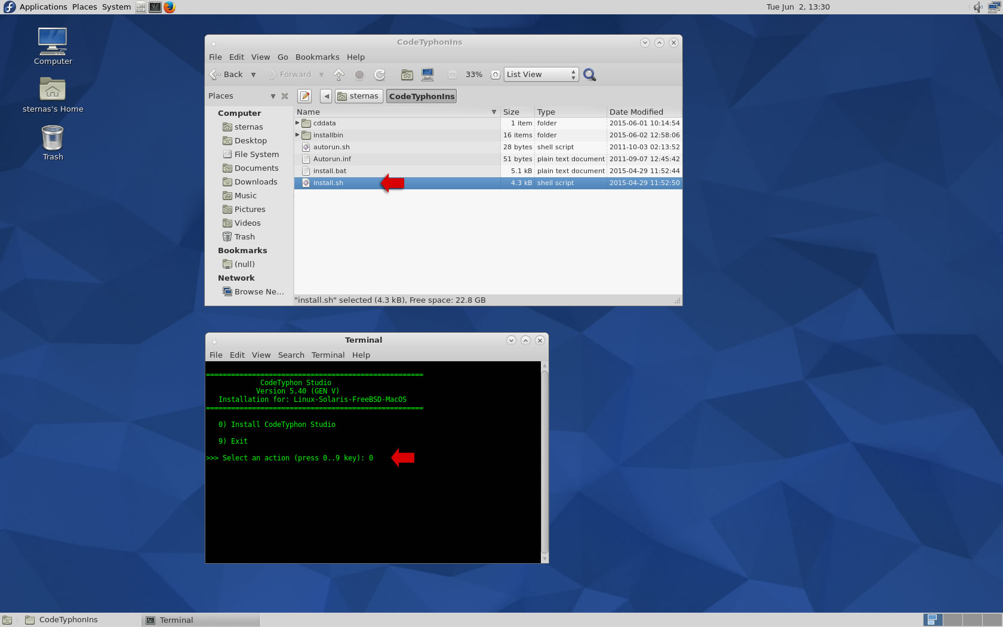Open the Search menu in Terminal
Screen dimensions: 1003x627
291,355
